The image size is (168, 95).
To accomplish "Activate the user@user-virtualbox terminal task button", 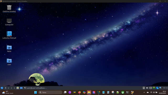I will click(35, 88).
